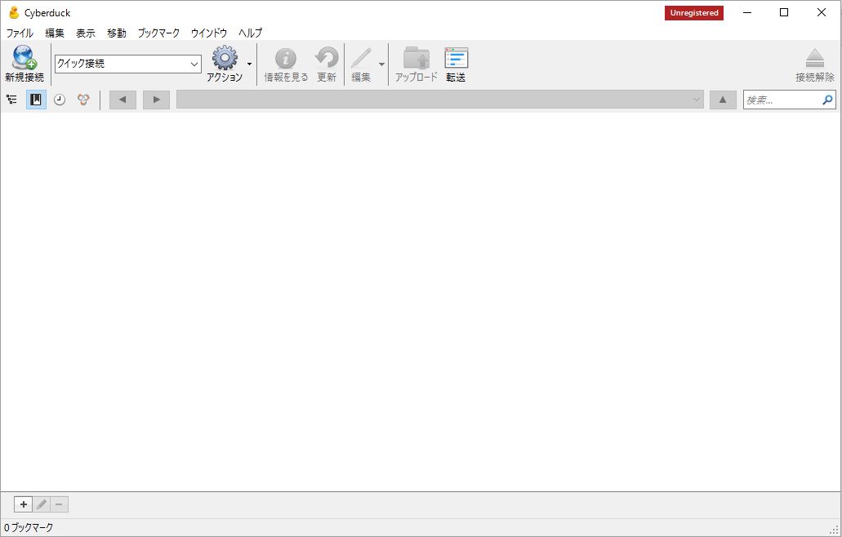Open the 編集 menu in the menu bar
This screenshot has height=537, width=842.
point(54,33)
